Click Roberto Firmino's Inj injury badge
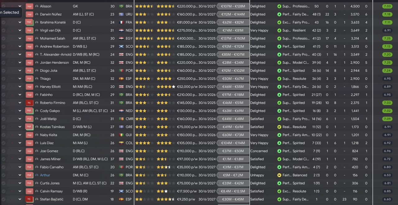398x205 pixels. click(x=29, y=103)
